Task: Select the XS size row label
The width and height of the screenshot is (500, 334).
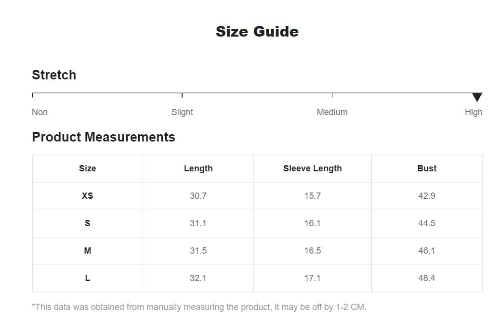Action: tap(87, 196)
